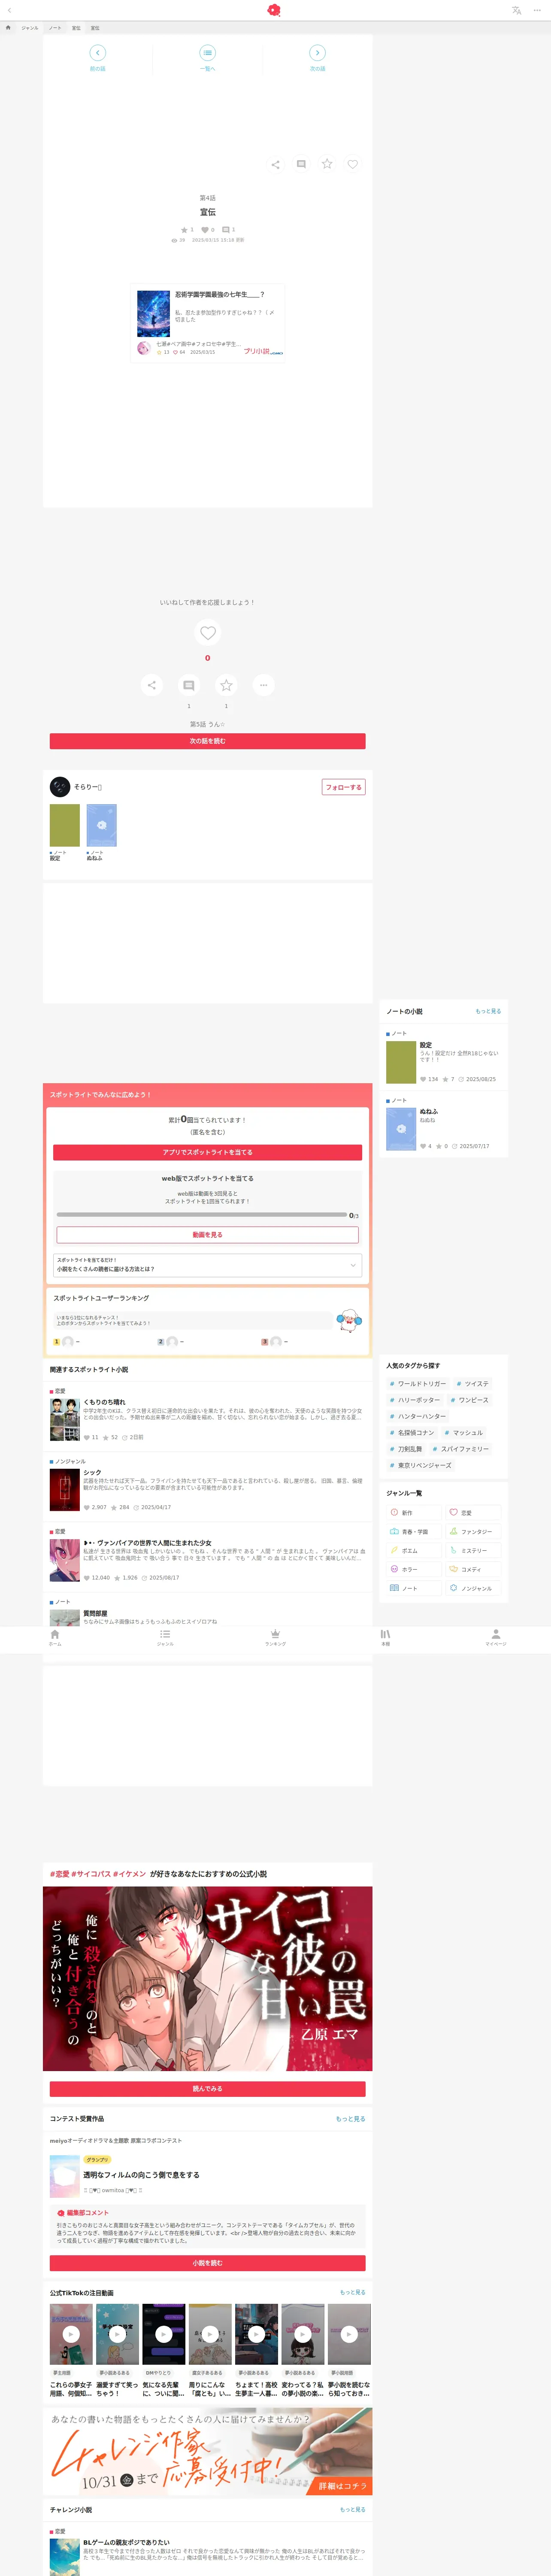Click the red site logo
Screen dimensions: 551x2576
(x=274, y=10)
